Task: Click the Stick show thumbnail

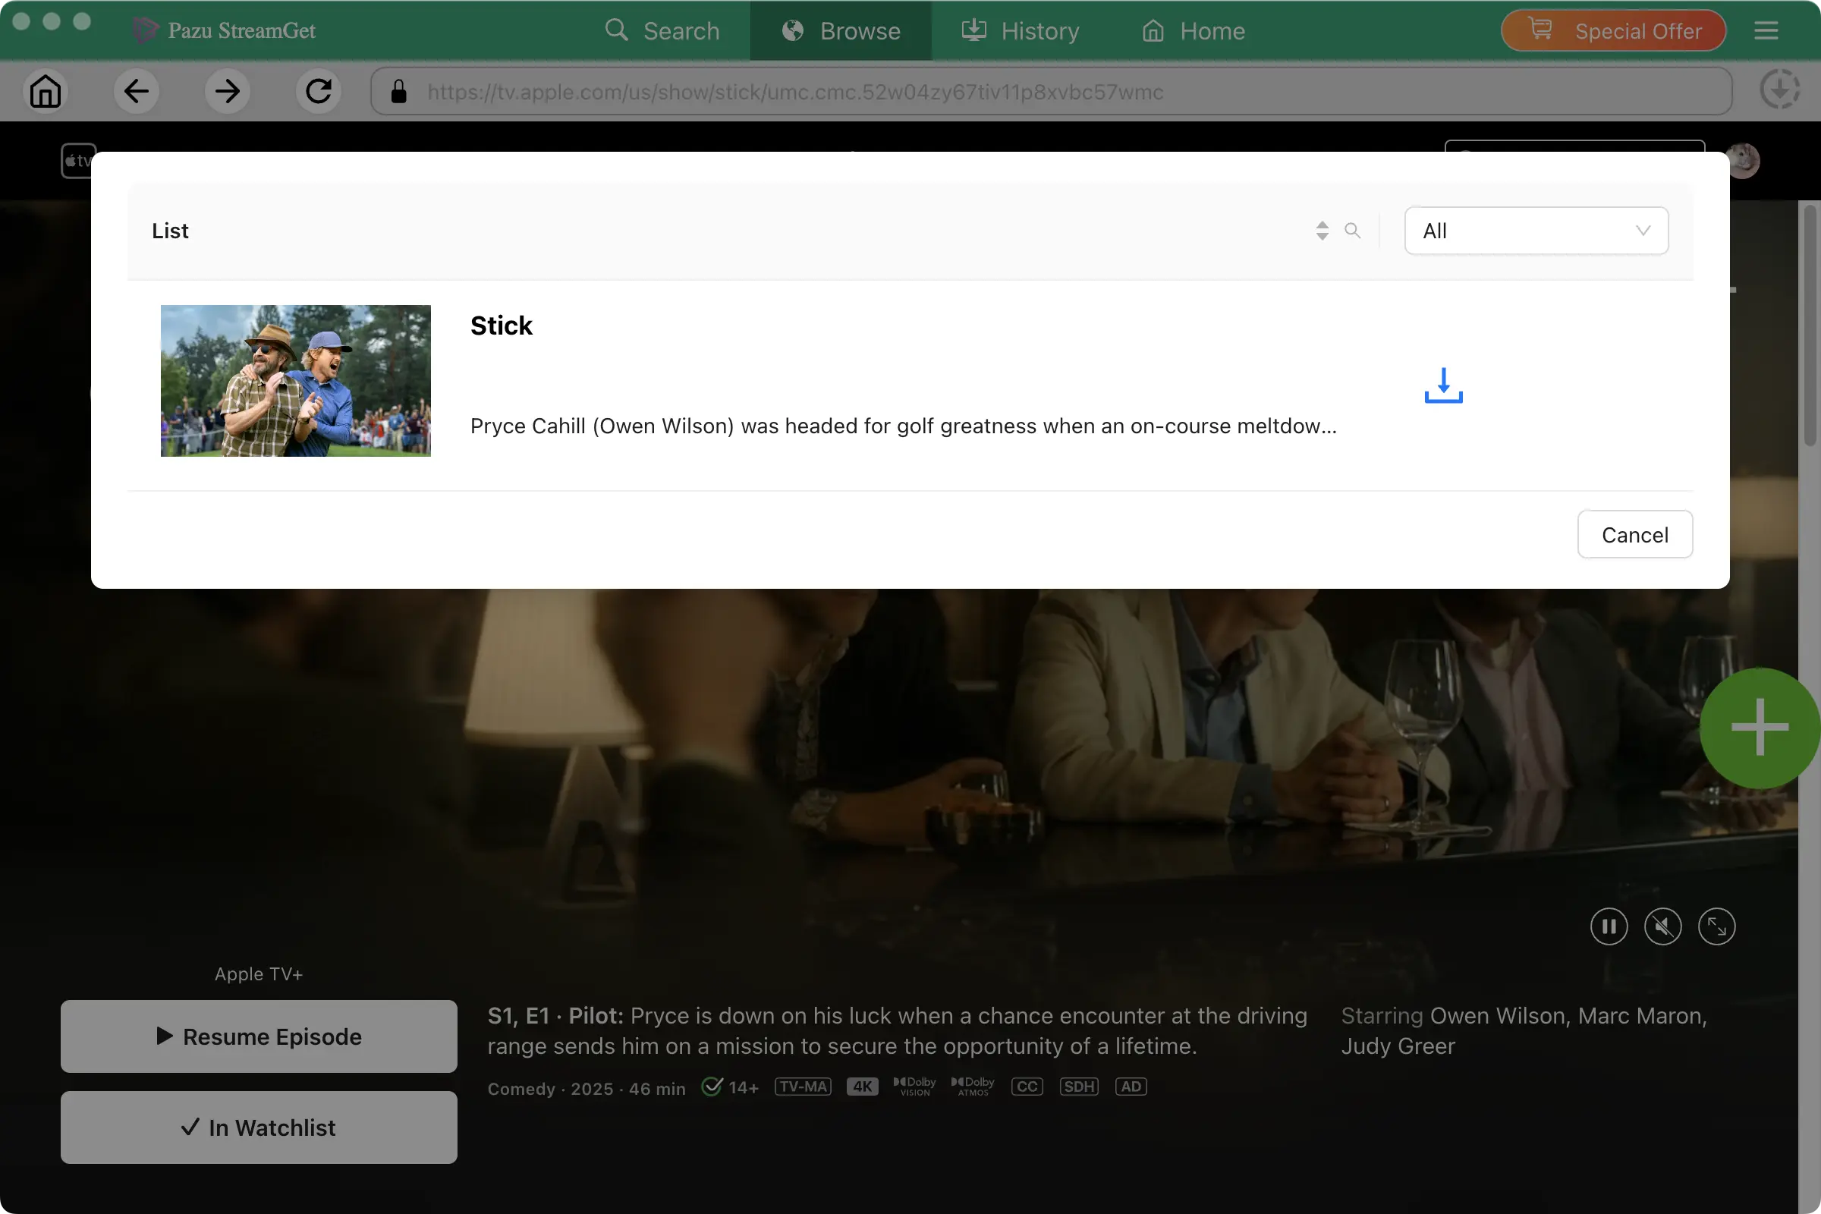Action: click(x=296, y=381)
